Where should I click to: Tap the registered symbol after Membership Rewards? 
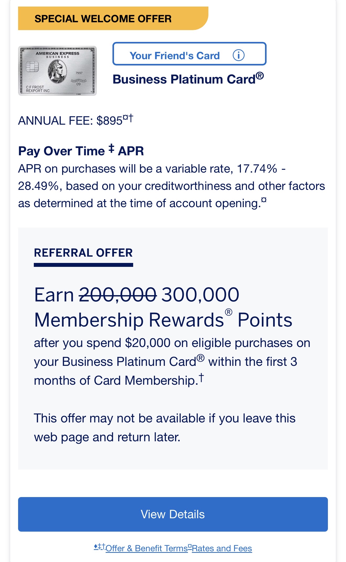229,312
